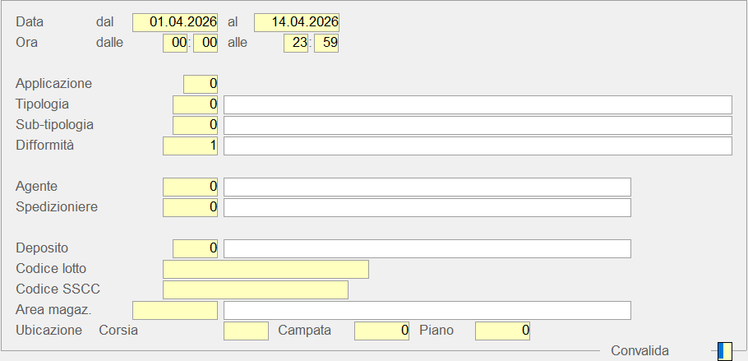The width and height of the screenshot is (748, 361).
Task: Focus the Codice SSCC field
Action: pos(256,289)
